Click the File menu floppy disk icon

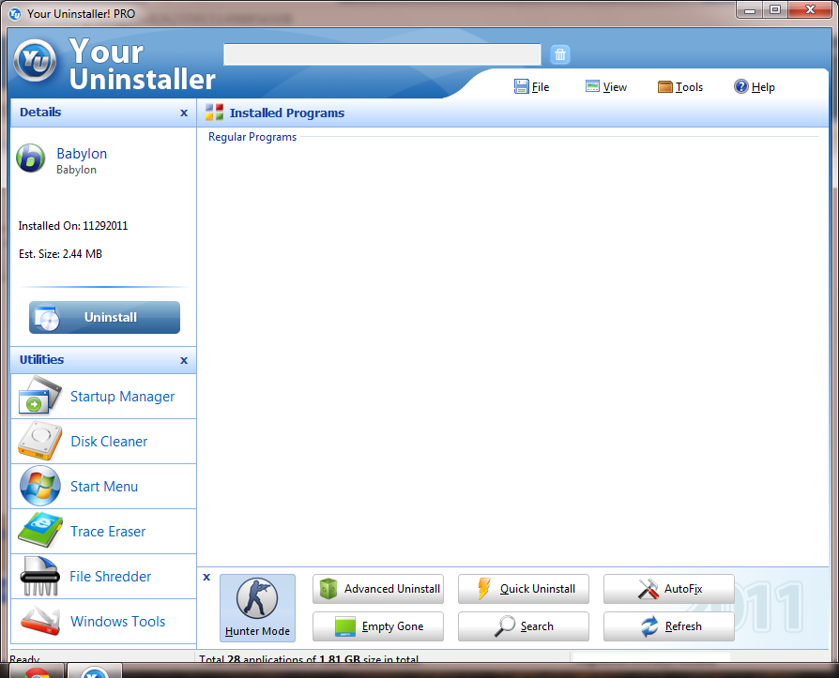pos(521,86)
